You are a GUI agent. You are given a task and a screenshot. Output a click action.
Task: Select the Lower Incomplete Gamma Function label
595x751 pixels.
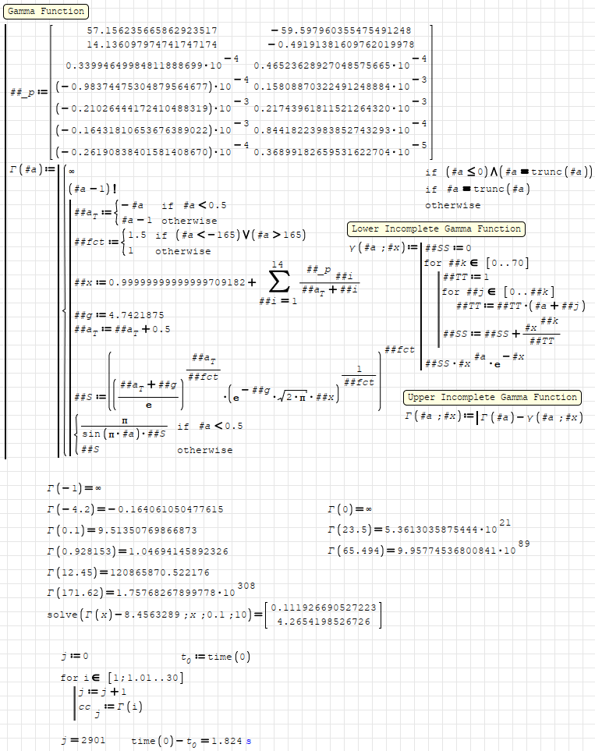click(436, 228)
